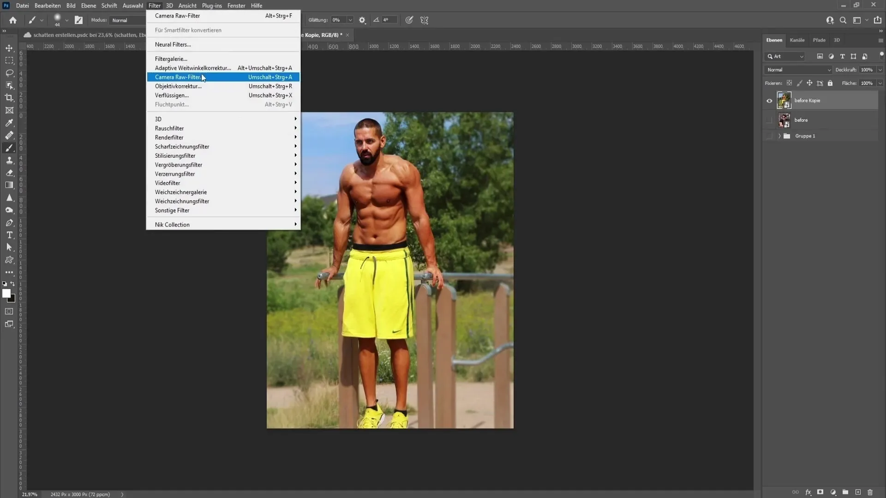
Task: Select the Path Selection tool
Action: [9, 247]
